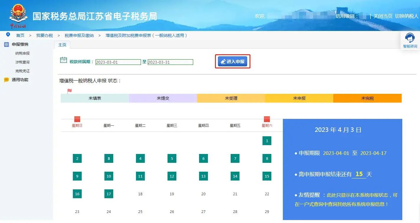This screenshot has height=223, width=420.
Task: Click the 进入申报 button
Action: (x=232, y=61)
